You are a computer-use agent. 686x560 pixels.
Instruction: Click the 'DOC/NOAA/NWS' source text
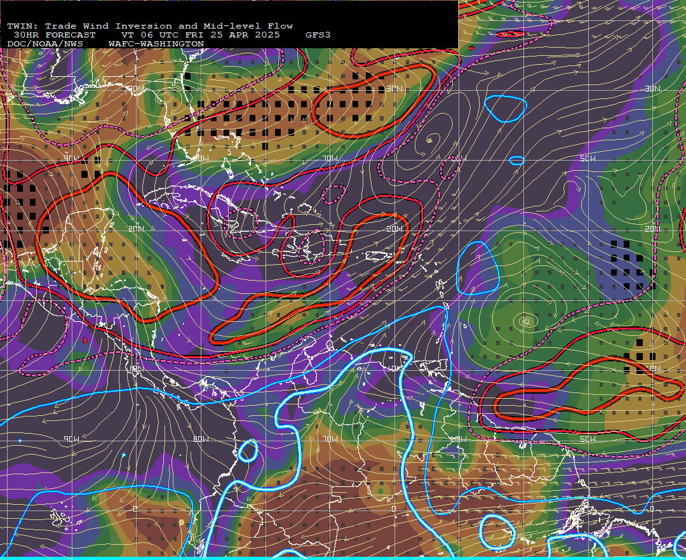(x=44, y=44)
